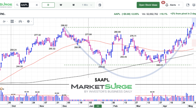This screenshot has height=108, width=196.
Task: Switch to the Monthly (M) chart
Action: pos(73,5)
